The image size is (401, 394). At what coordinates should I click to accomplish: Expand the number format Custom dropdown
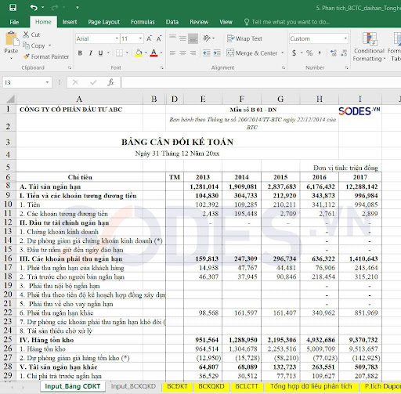point(345,38)
